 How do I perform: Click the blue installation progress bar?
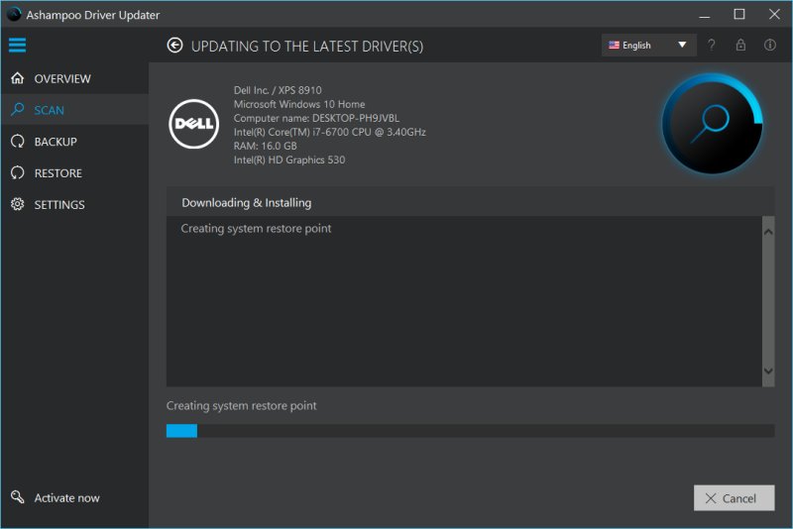tap(181, 431)
